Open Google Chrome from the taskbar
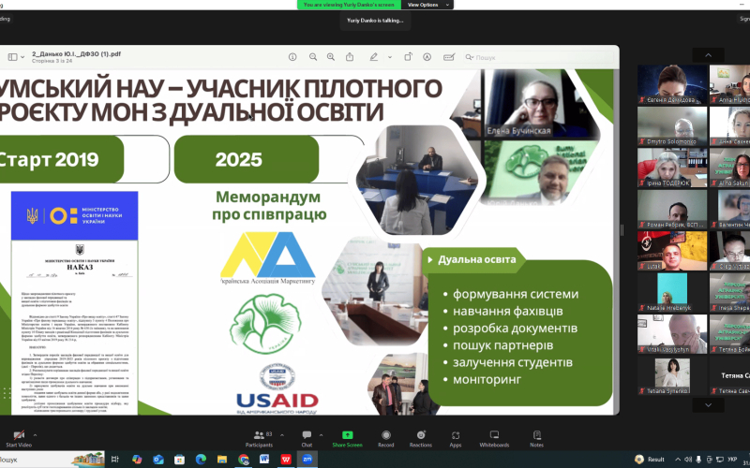This screenshot has width=750, height=468. click(244, 460)
